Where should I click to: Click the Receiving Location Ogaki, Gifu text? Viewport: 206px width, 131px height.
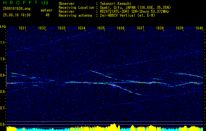135,8
